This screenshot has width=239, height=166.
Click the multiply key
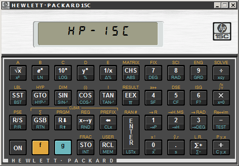221,98
